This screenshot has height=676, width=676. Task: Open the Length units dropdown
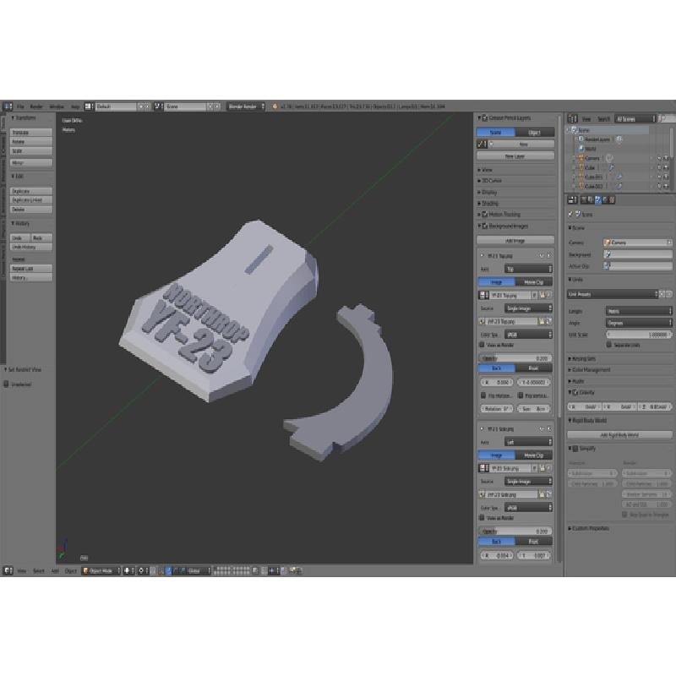(x=639, y=311)
